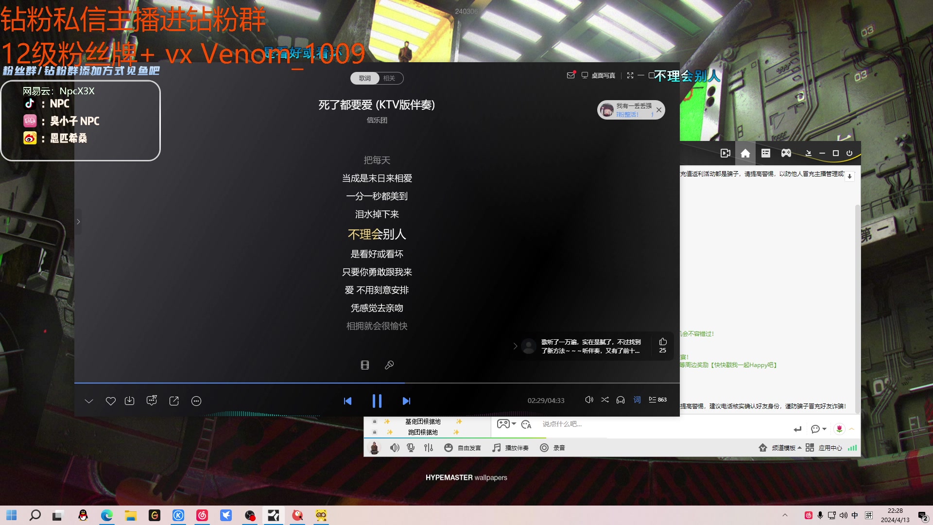Open the video live icon in chat window
The image size is (933, 525).
pos(726,153)
